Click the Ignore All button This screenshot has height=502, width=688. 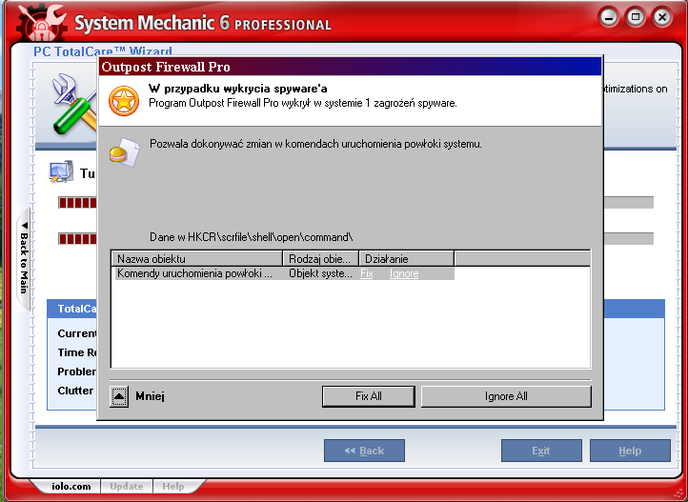pyautogui.click(x=506, y=396)
